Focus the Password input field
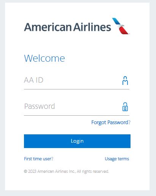This screenshot has height=196, width=156. (76, 106)
